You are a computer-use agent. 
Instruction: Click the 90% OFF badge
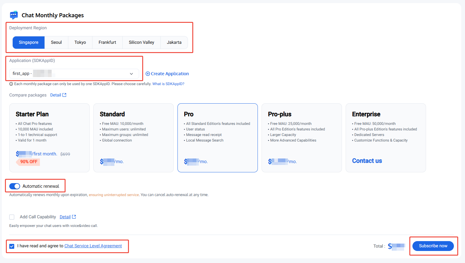coord(28,162)
